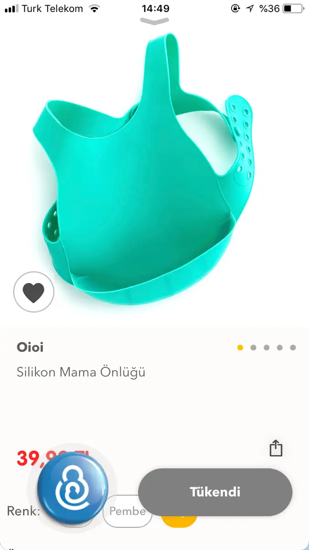This screenshot has width=309, height=550.
Task: Tap the share icon
Action: pyautogui.click(x=276, y=448)
